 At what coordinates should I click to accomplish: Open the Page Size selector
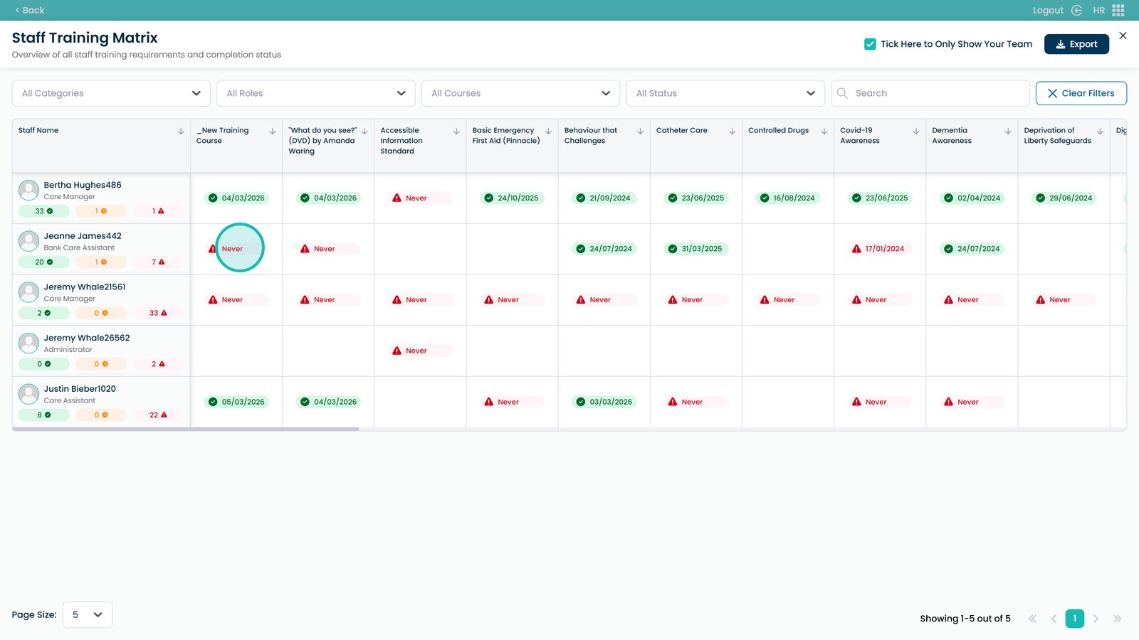pos(88,615)
